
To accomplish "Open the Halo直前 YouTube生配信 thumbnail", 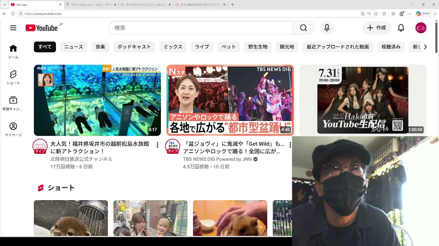I will (363, 100).
